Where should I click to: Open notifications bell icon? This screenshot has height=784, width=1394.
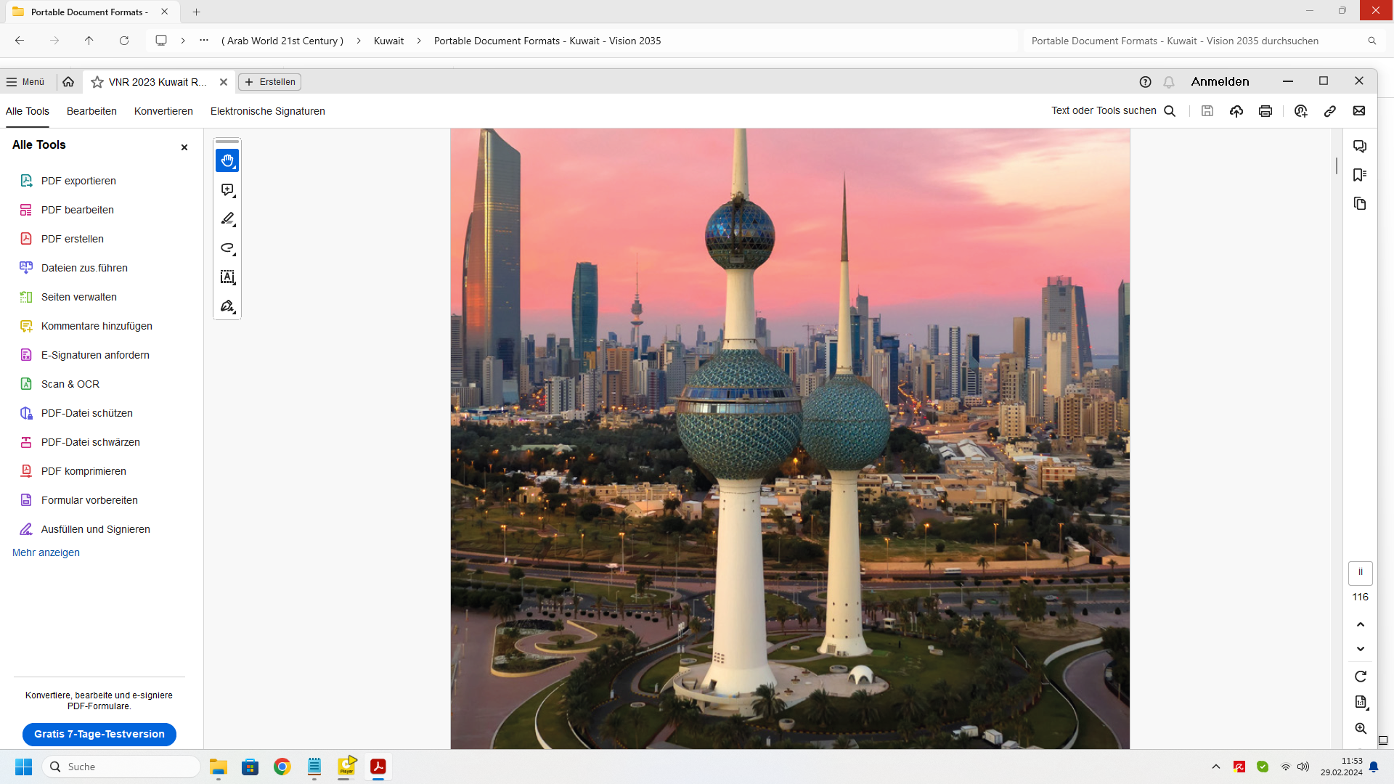1168,82
